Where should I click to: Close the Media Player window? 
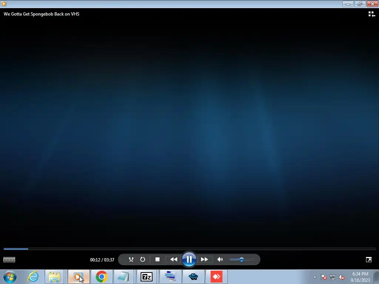point(372,4)
